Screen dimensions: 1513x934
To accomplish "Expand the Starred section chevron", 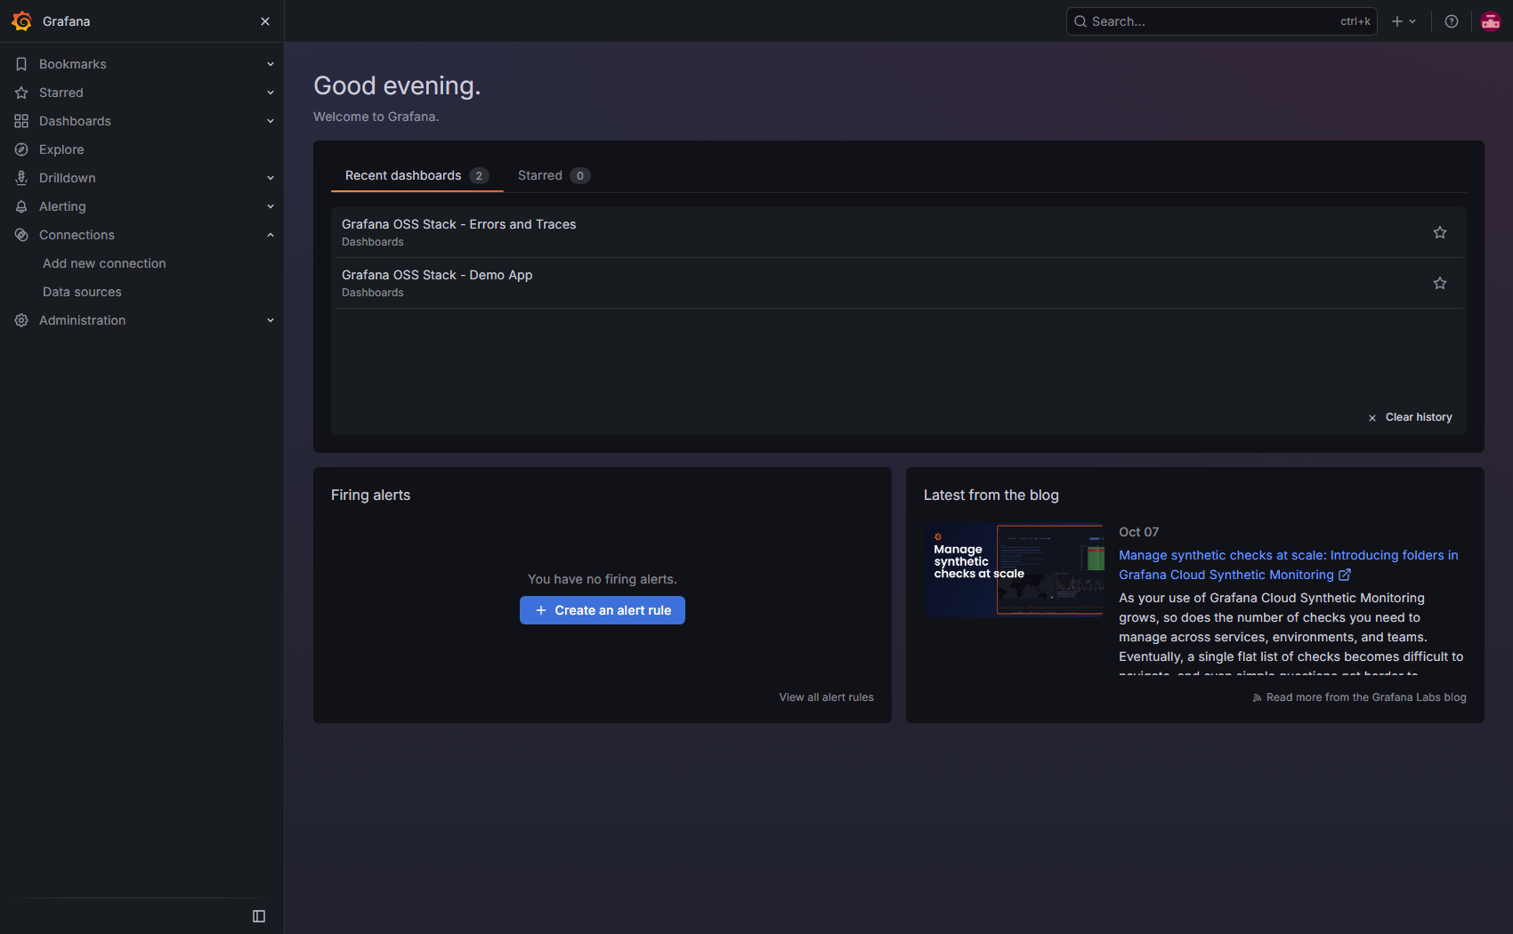I will click(x=271, y=93).
